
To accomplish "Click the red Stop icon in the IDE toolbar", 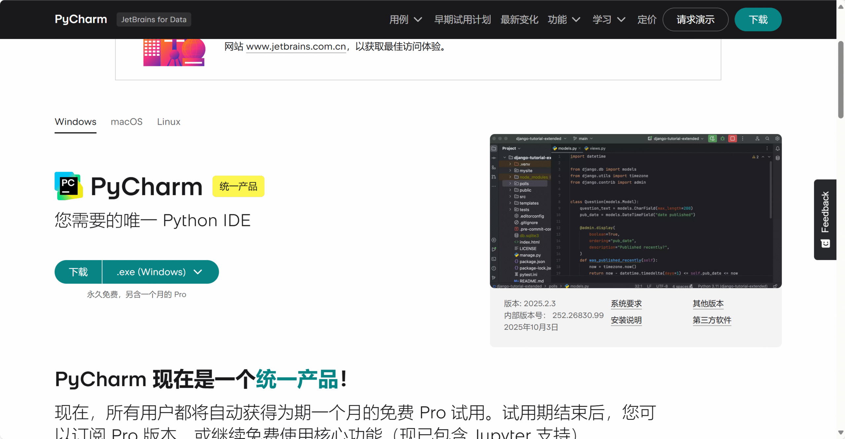I will tap(732, 139).
